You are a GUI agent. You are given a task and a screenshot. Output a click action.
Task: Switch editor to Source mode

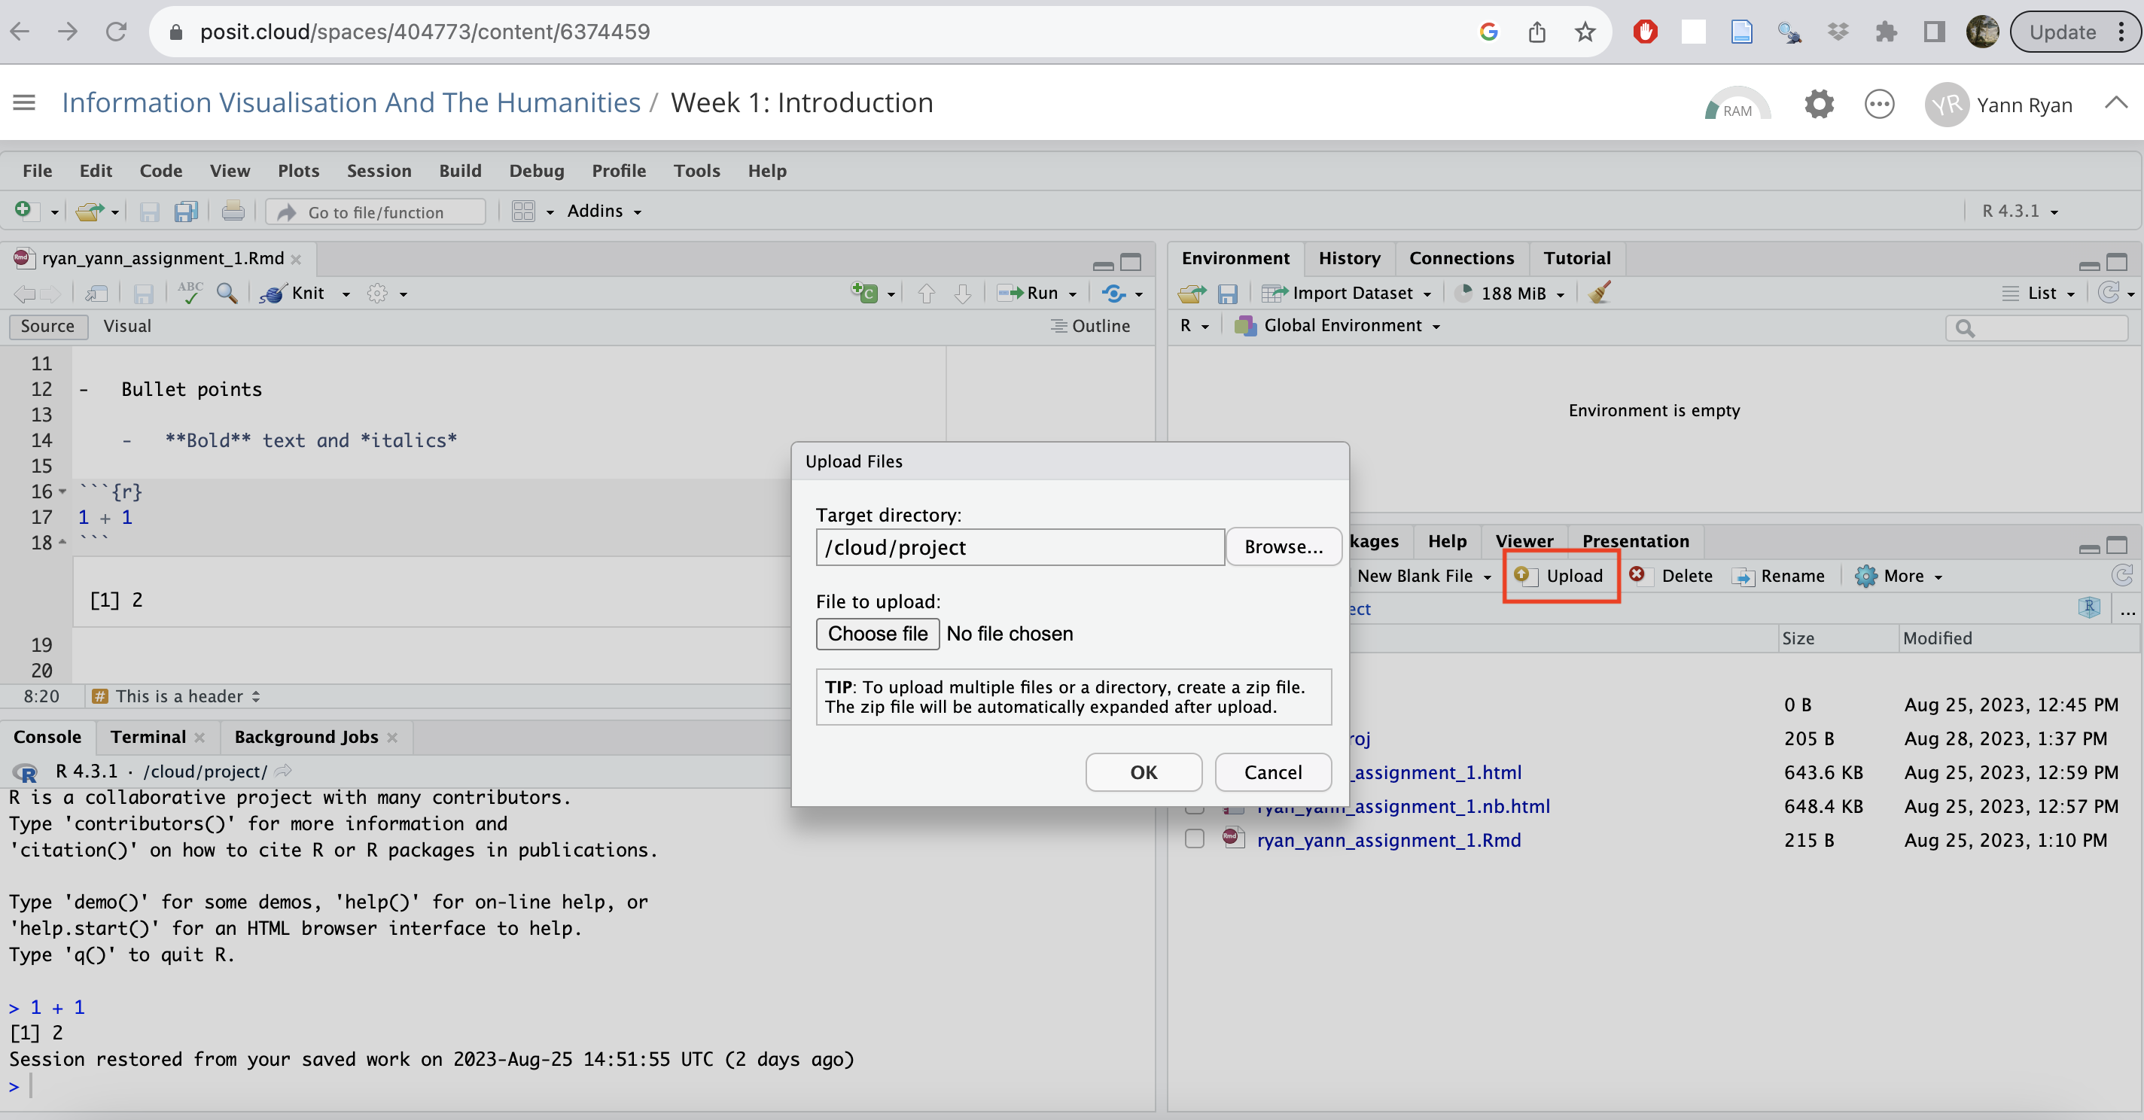47,326
